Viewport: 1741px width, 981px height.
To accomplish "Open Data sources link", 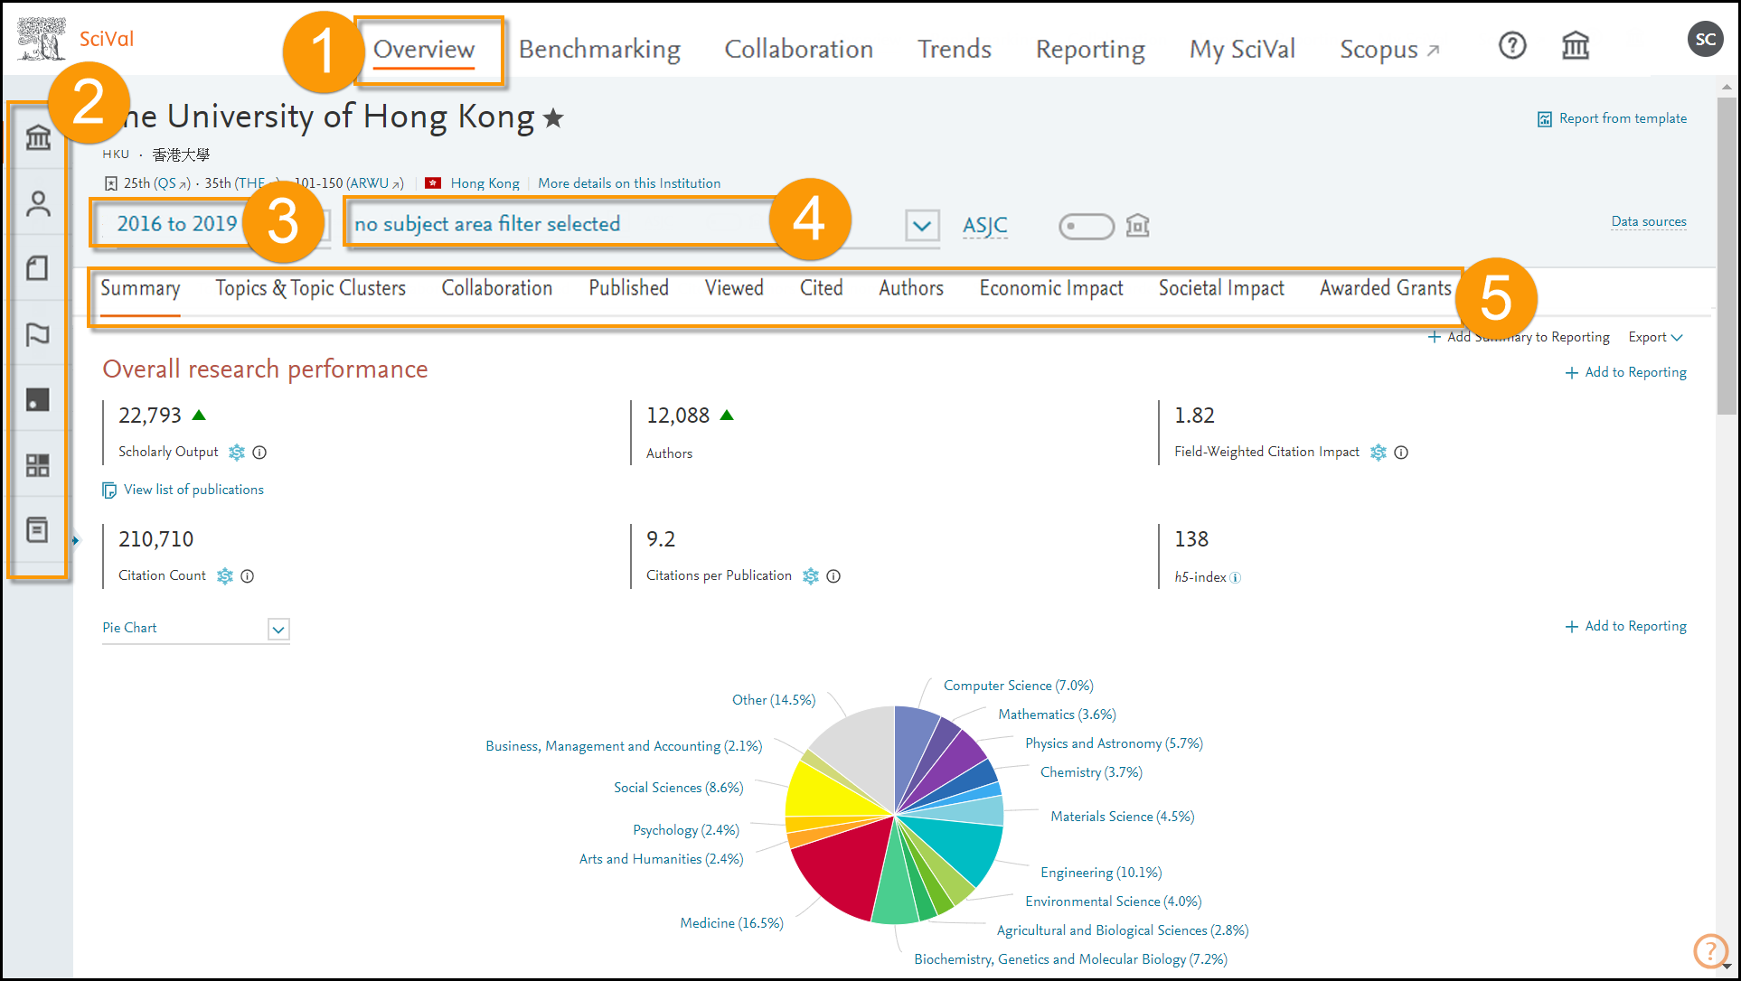I will click(1649, 222).
